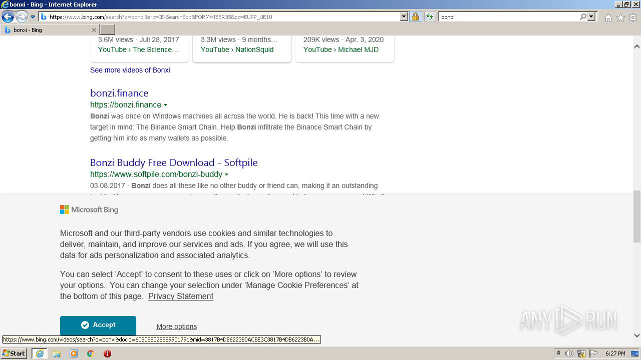Show hidden tray icons arrow
Image resolution: width=641 pixels, height=360 pixels.
pos(559,353)
